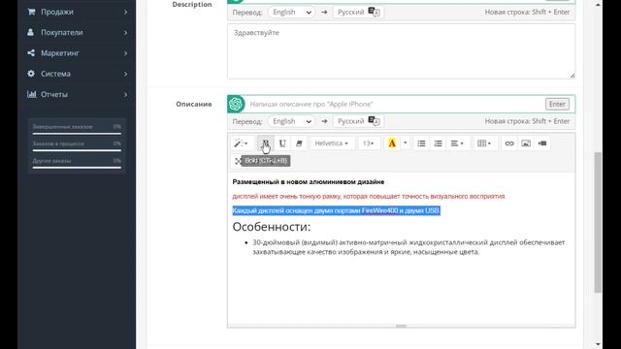
Task: Insert an ordered numbered list
Action: 438,143
